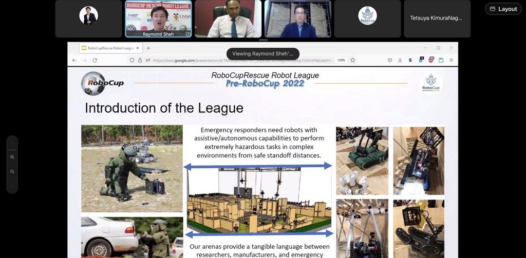526x258 pixels.
Task: Select first participant tile with profile photo
Action: click(x=88, y=19)
